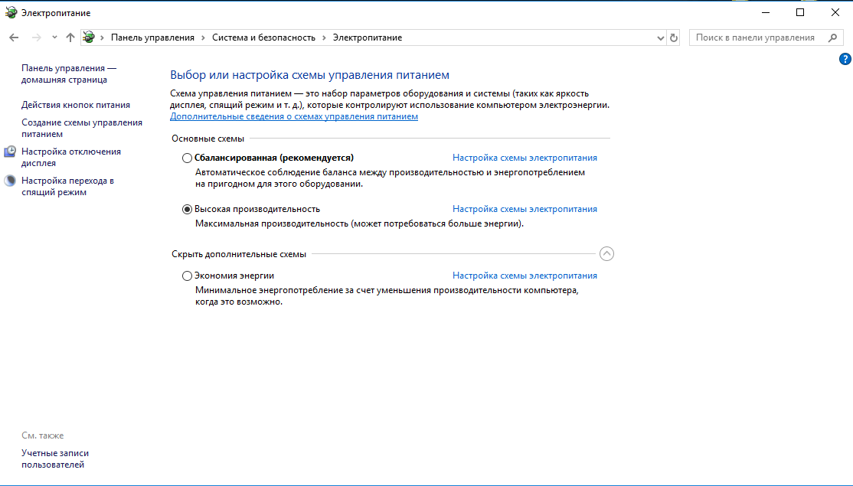Viewport: 853px width, 486px height.
Task: Open help with the blue question icon
Action: click(x=845, y=59)
